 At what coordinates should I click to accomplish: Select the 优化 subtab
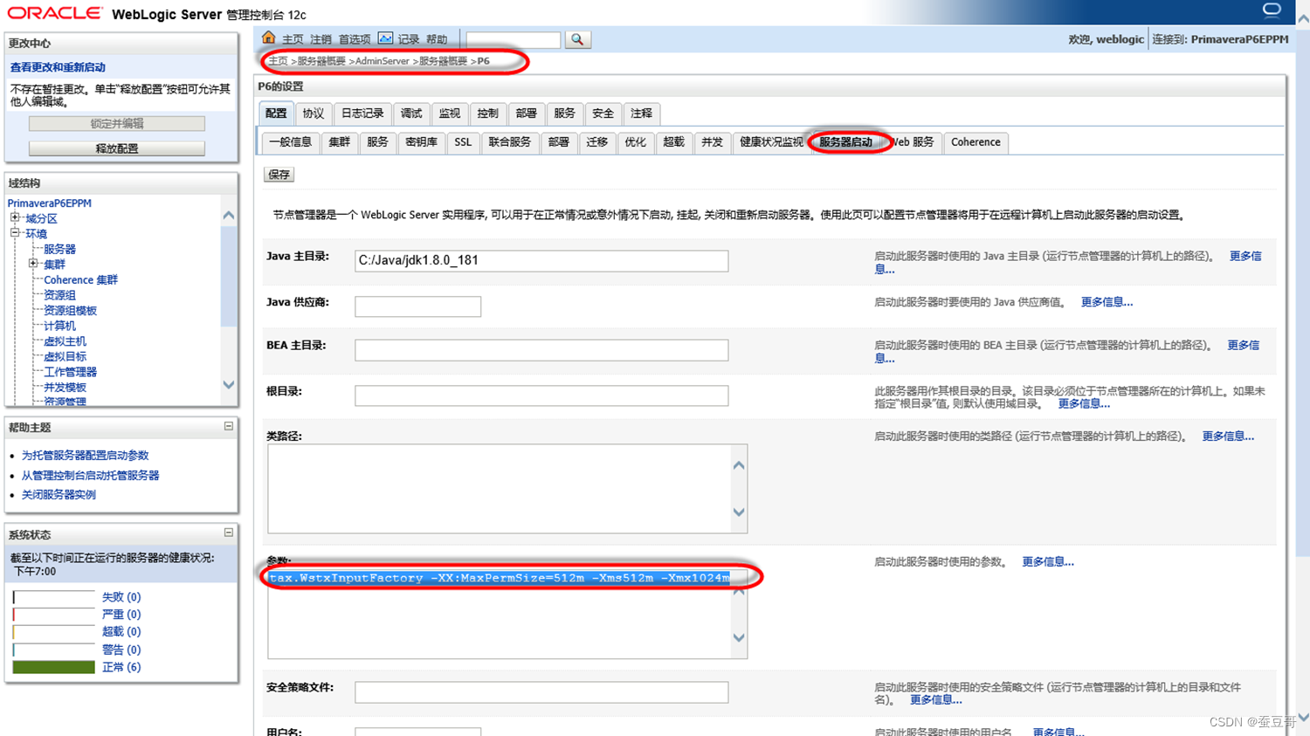point(636,142)
